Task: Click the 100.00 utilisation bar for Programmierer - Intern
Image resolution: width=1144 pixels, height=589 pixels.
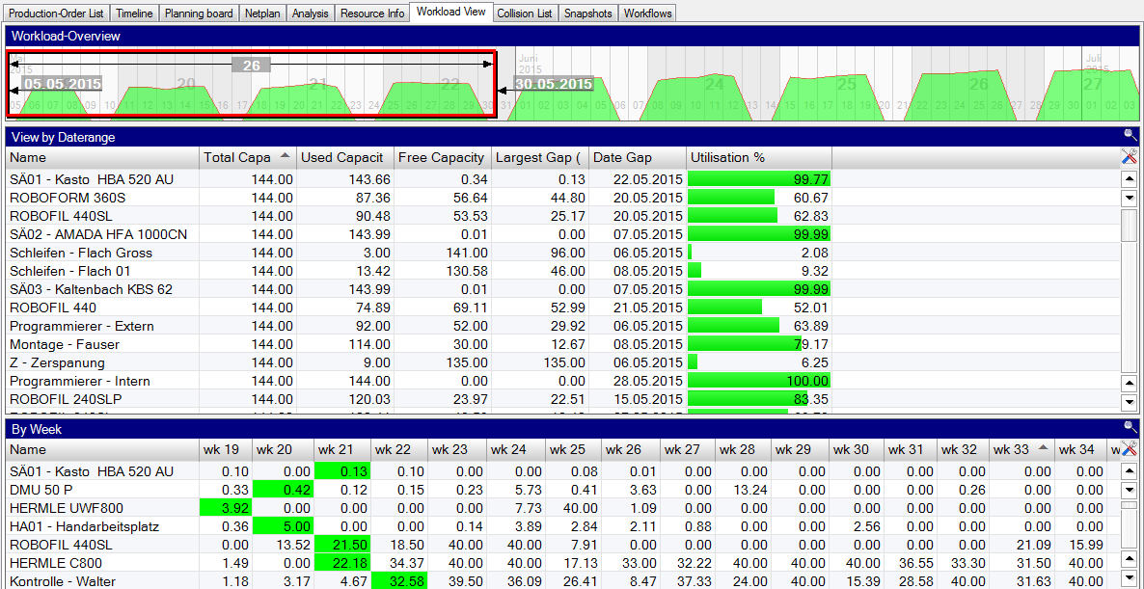Action: pyautogui.click(x=759, y=381)
